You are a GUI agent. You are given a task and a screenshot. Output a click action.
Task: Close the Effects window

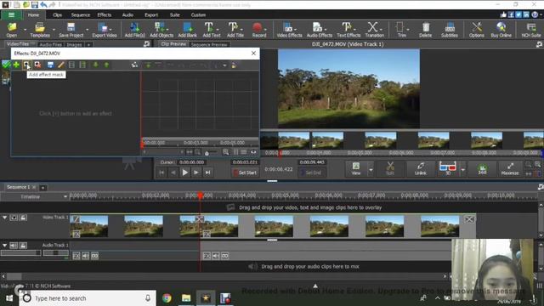(x=253, y=53)
